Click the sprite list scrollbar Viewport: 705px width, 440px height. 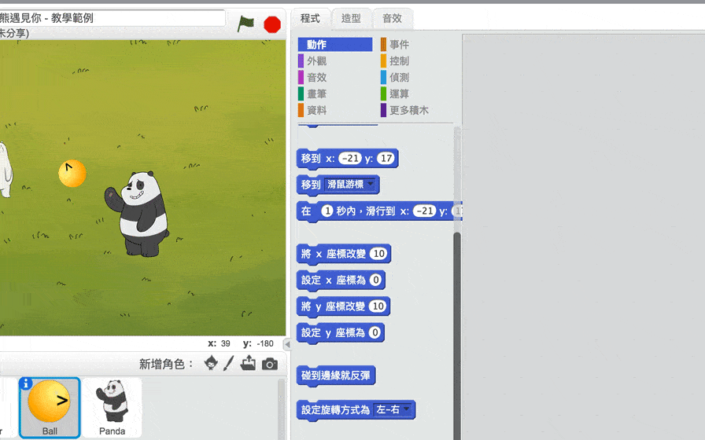282,409
